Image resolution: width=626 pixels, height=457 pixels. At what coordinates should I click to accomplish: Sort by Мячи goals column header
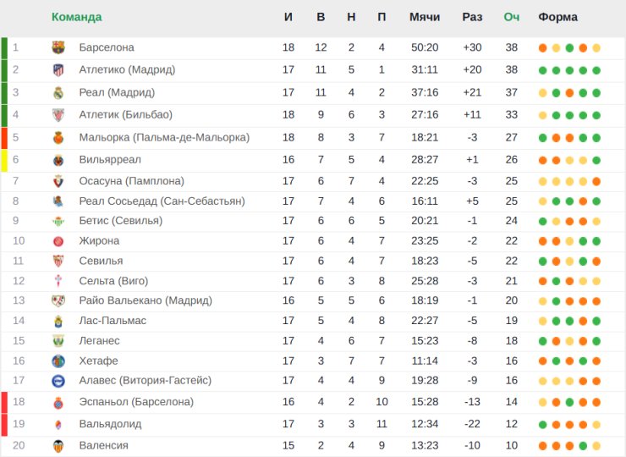[x=425, y=17]
